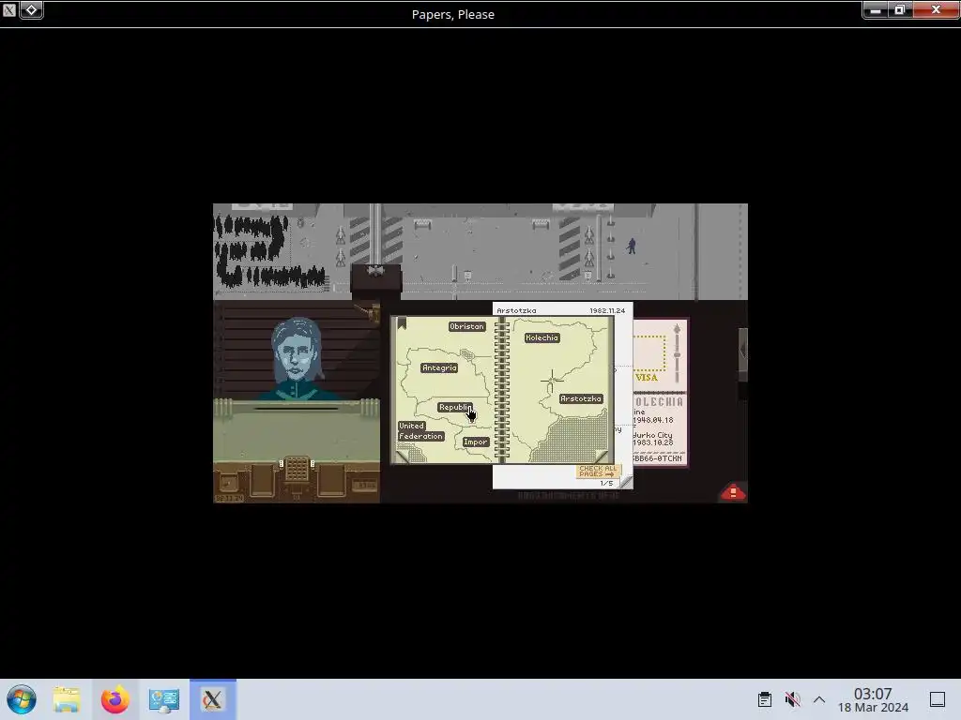Click the red alarm inspect button
The image size is (961, 720).
pos(733,491)
